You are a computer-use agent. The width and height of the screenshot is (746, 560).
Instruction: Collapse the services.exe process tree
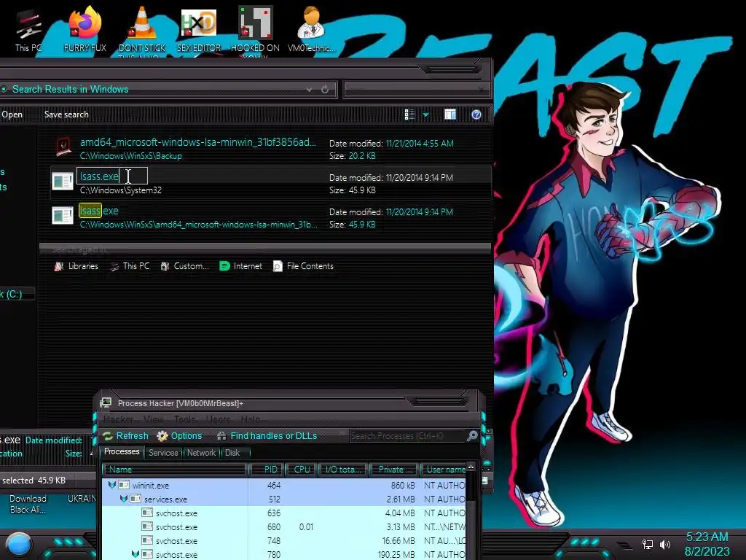pyautogui.click(x=124, y=499)
